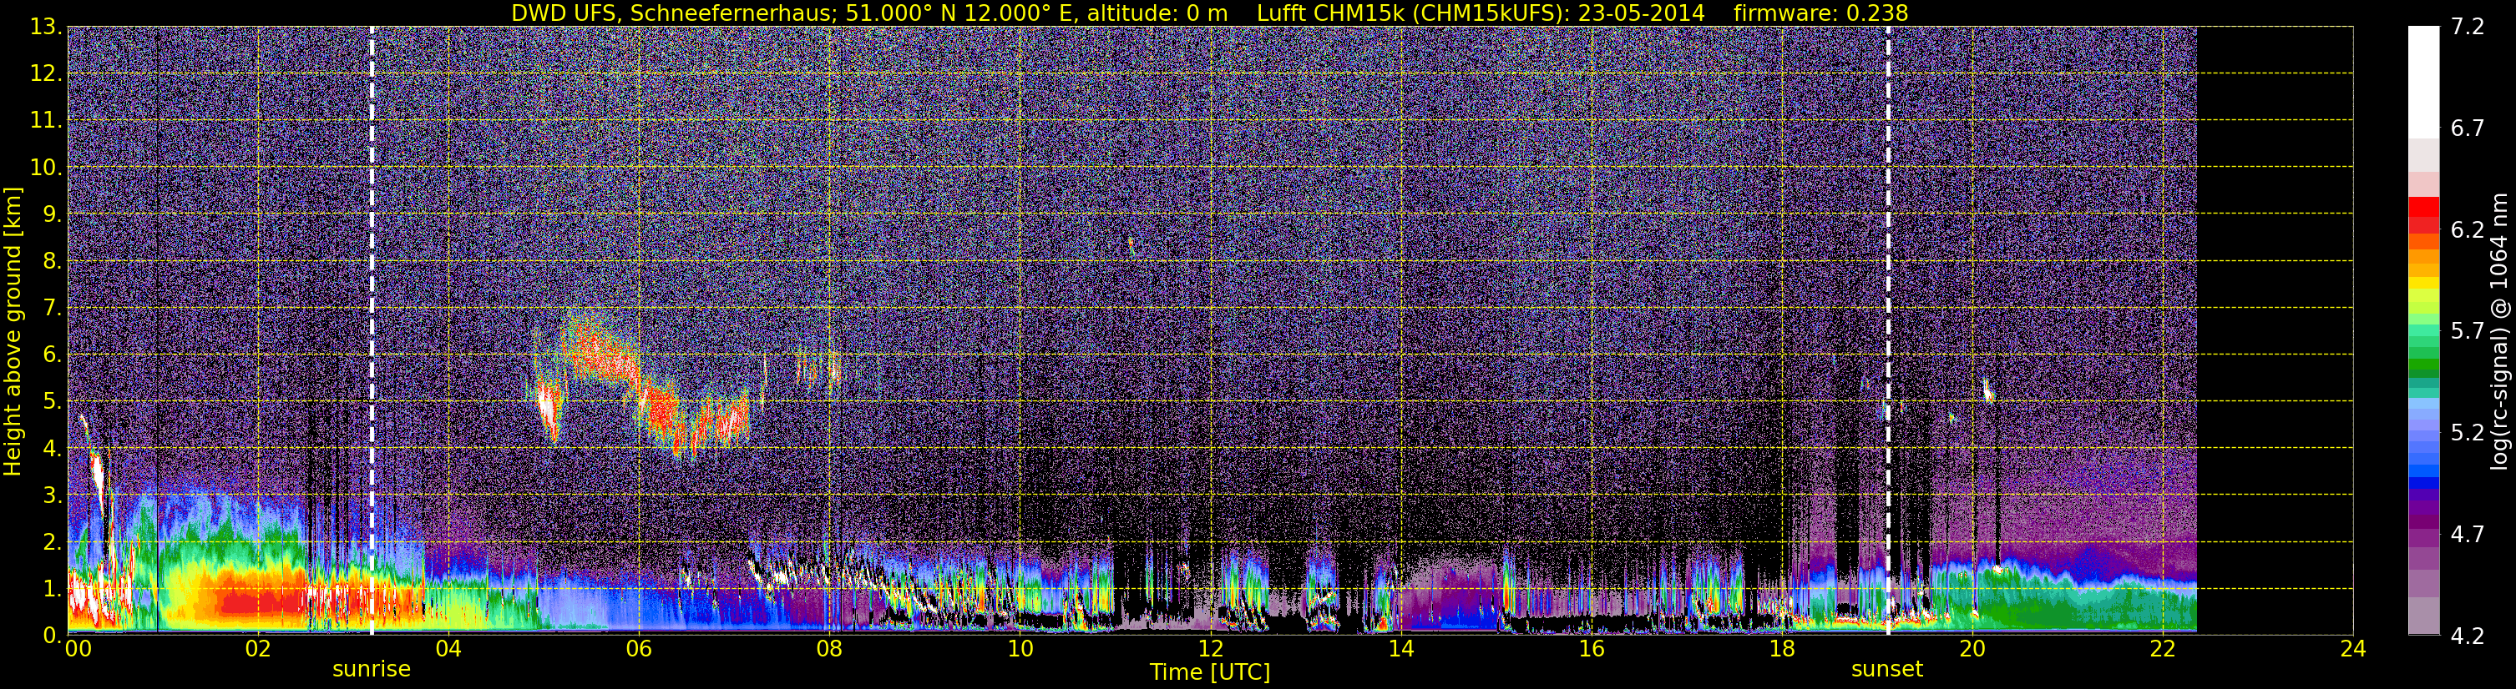Screen dimensions: 2516x689
Task: Click the height axis tick '1.'
Action: pos(51,590)
